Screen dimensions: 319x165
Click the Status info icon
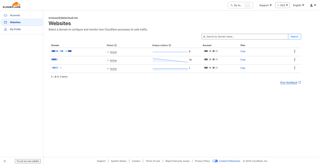[x=116, y=45]
